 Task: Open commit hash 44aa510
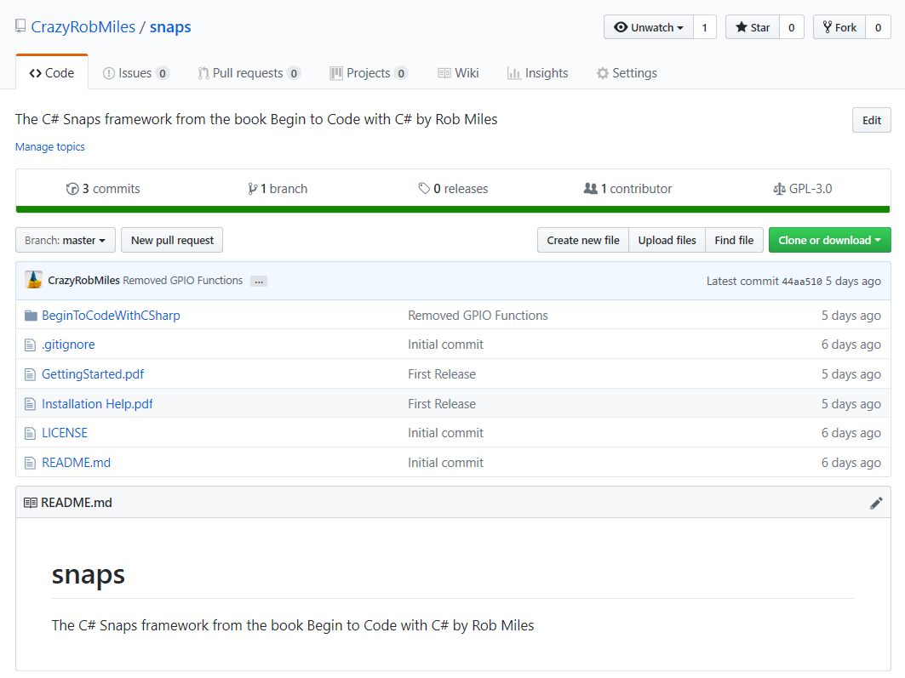coord(802,282)
